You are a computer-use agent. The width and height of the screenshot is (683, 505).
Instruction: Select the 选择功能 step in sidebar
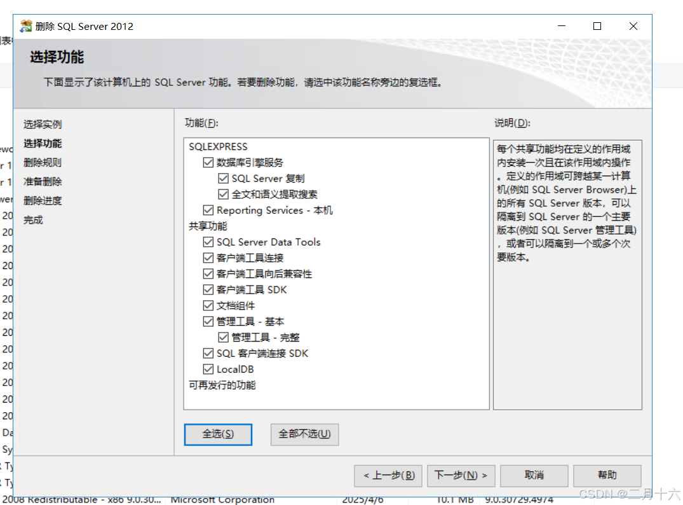(43, 144)
